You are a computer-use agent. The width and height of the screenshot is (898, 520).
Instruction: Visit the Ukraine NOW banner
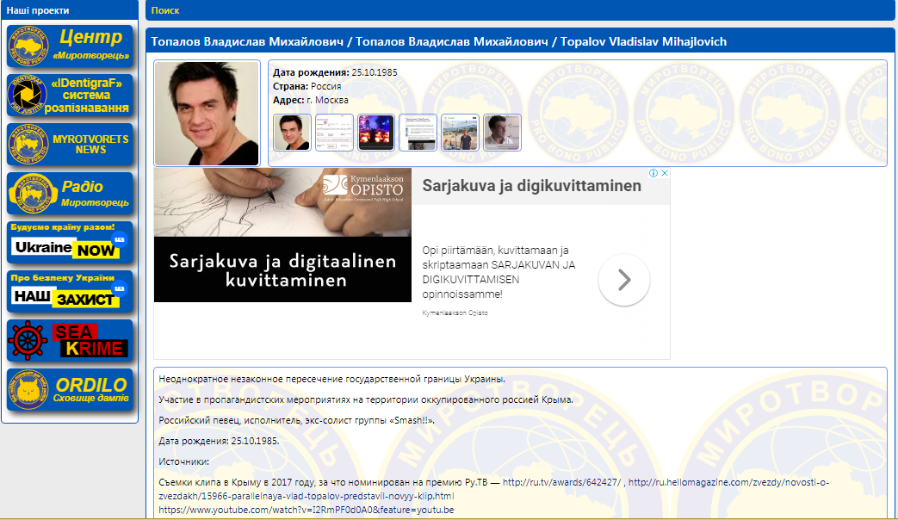point(70,243)
